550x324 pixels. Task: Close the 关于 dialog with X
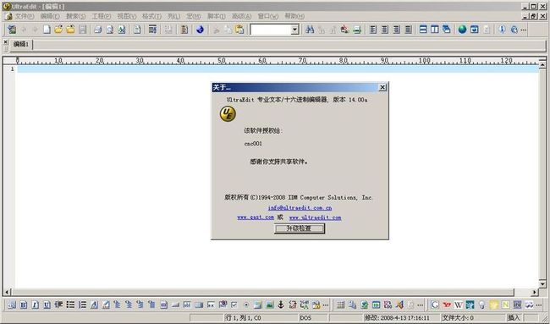tap(382, 87)
